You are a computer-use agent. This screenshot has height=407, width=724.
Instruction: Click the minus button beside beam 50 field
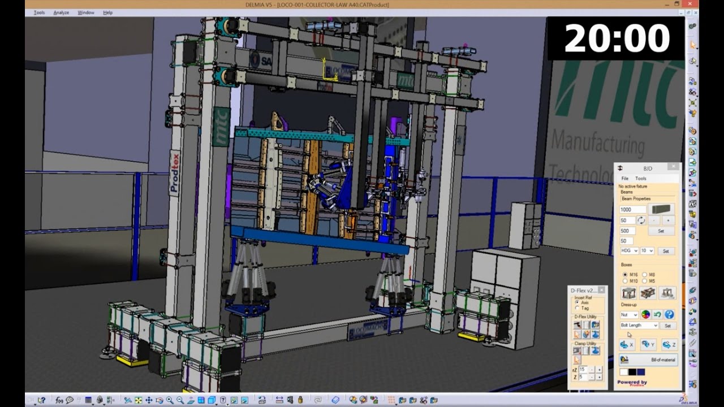654,220
